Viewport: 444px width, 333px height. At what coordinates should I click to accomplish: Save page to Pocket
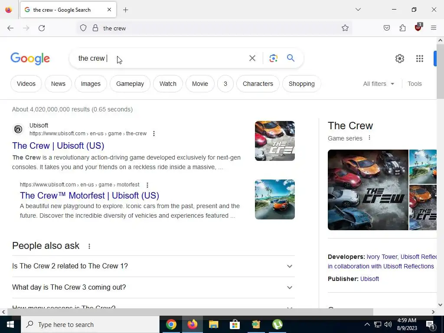387,28
